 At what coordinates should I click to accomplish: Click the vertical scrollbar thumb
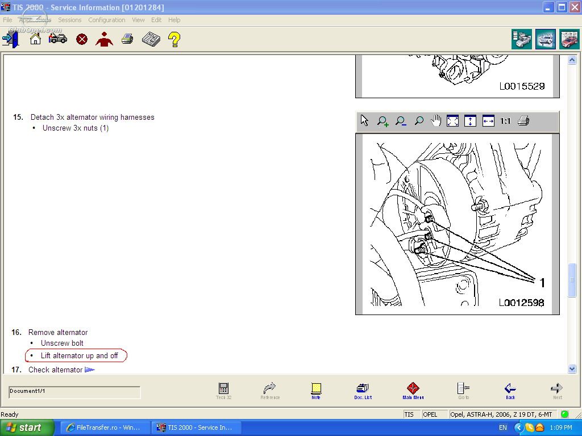click(x=572, y=280)
